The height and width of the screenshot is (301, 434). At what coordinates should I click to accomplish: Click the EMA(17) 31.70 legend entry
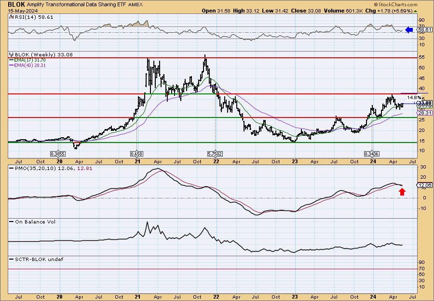[x=27, y=60]
